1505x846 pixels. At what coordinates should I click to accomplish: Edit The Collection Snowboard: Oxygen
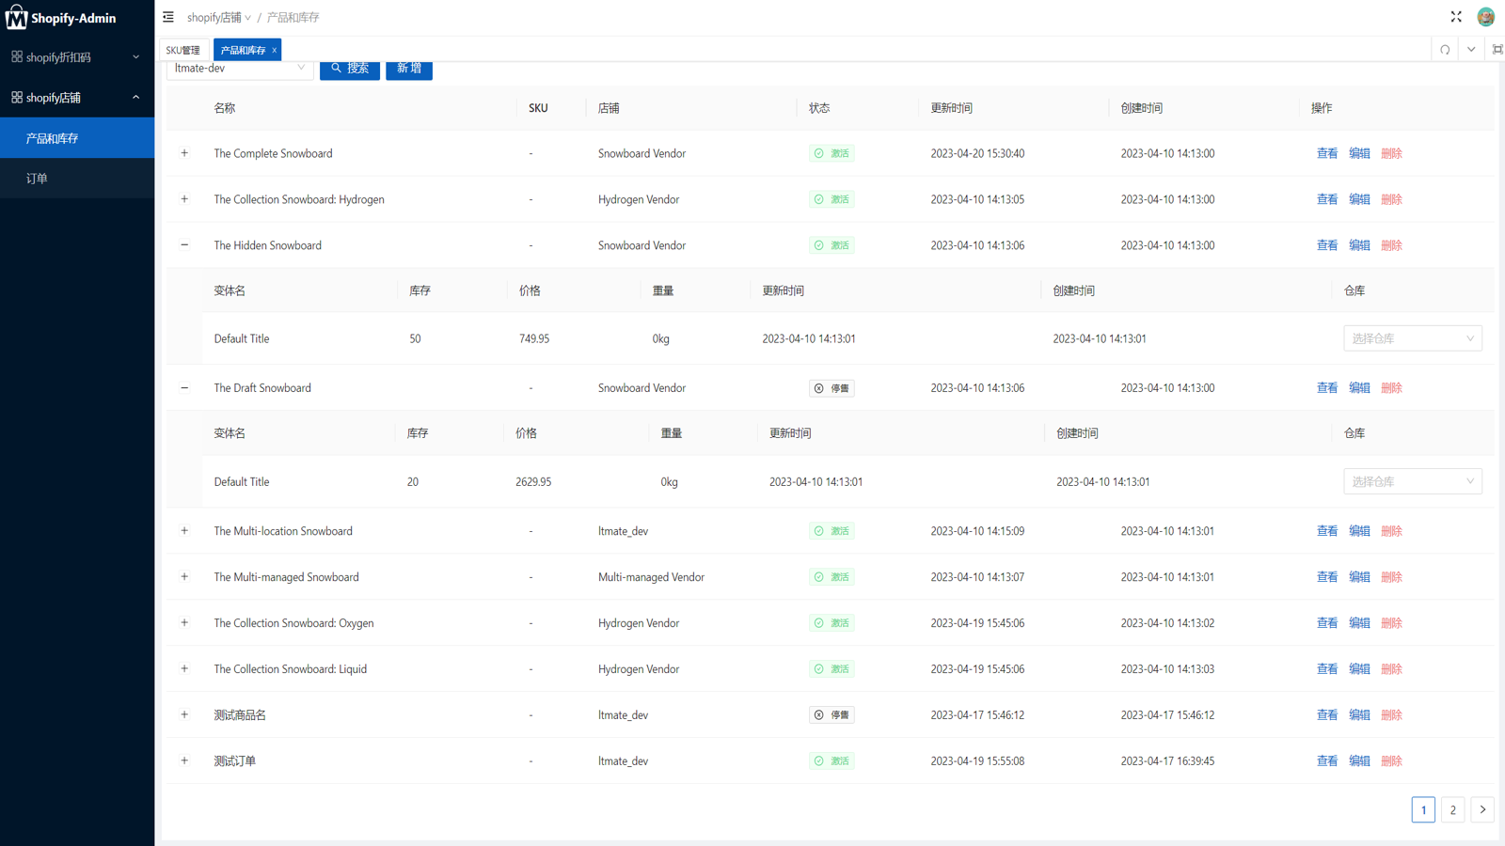(1359, 623)
